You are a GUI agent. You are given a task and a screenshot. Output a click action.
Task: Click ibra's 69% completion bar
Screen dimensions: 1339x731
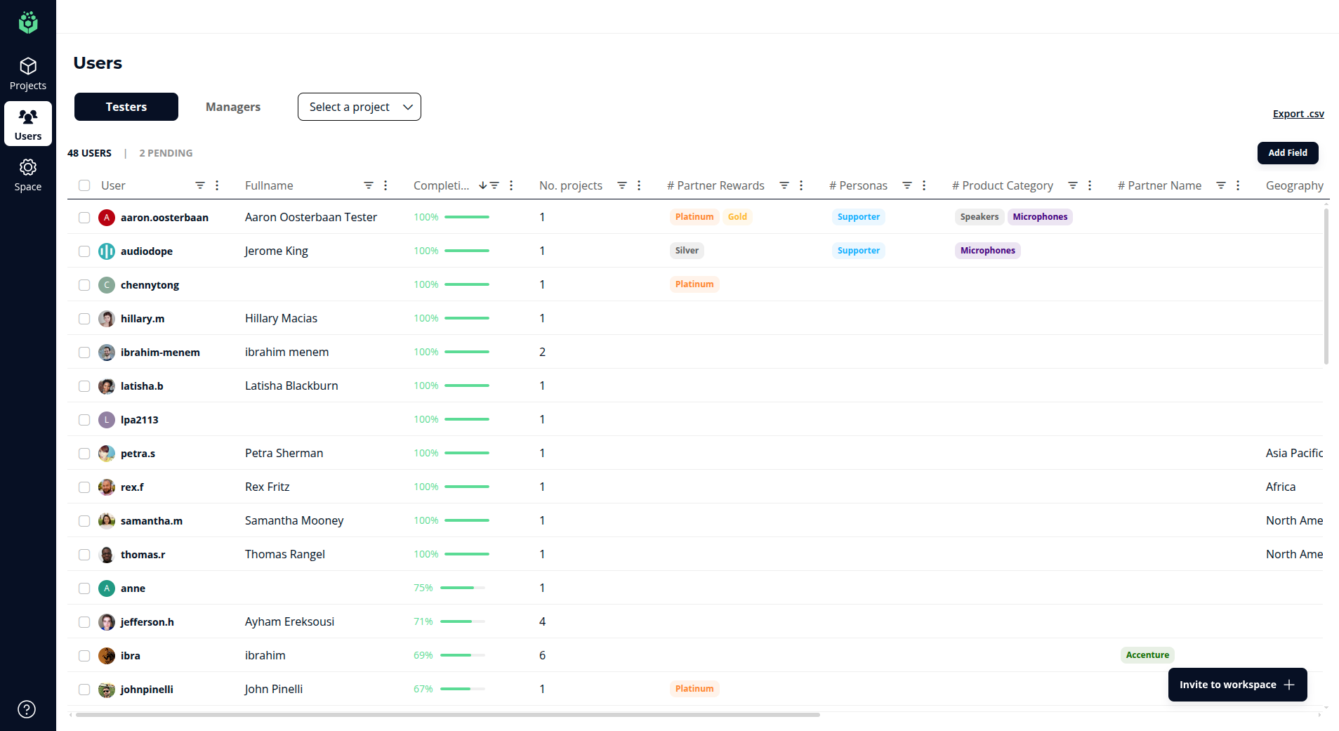pyautogui.click(x=463, y=655)
